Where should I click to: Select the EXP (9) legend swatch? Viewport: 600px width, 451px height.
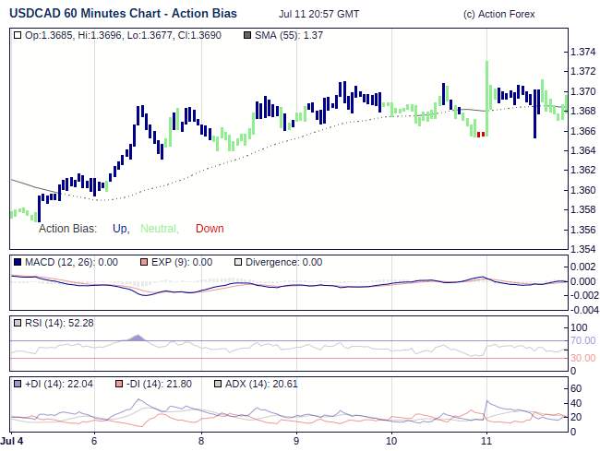[x=143, y=262]
